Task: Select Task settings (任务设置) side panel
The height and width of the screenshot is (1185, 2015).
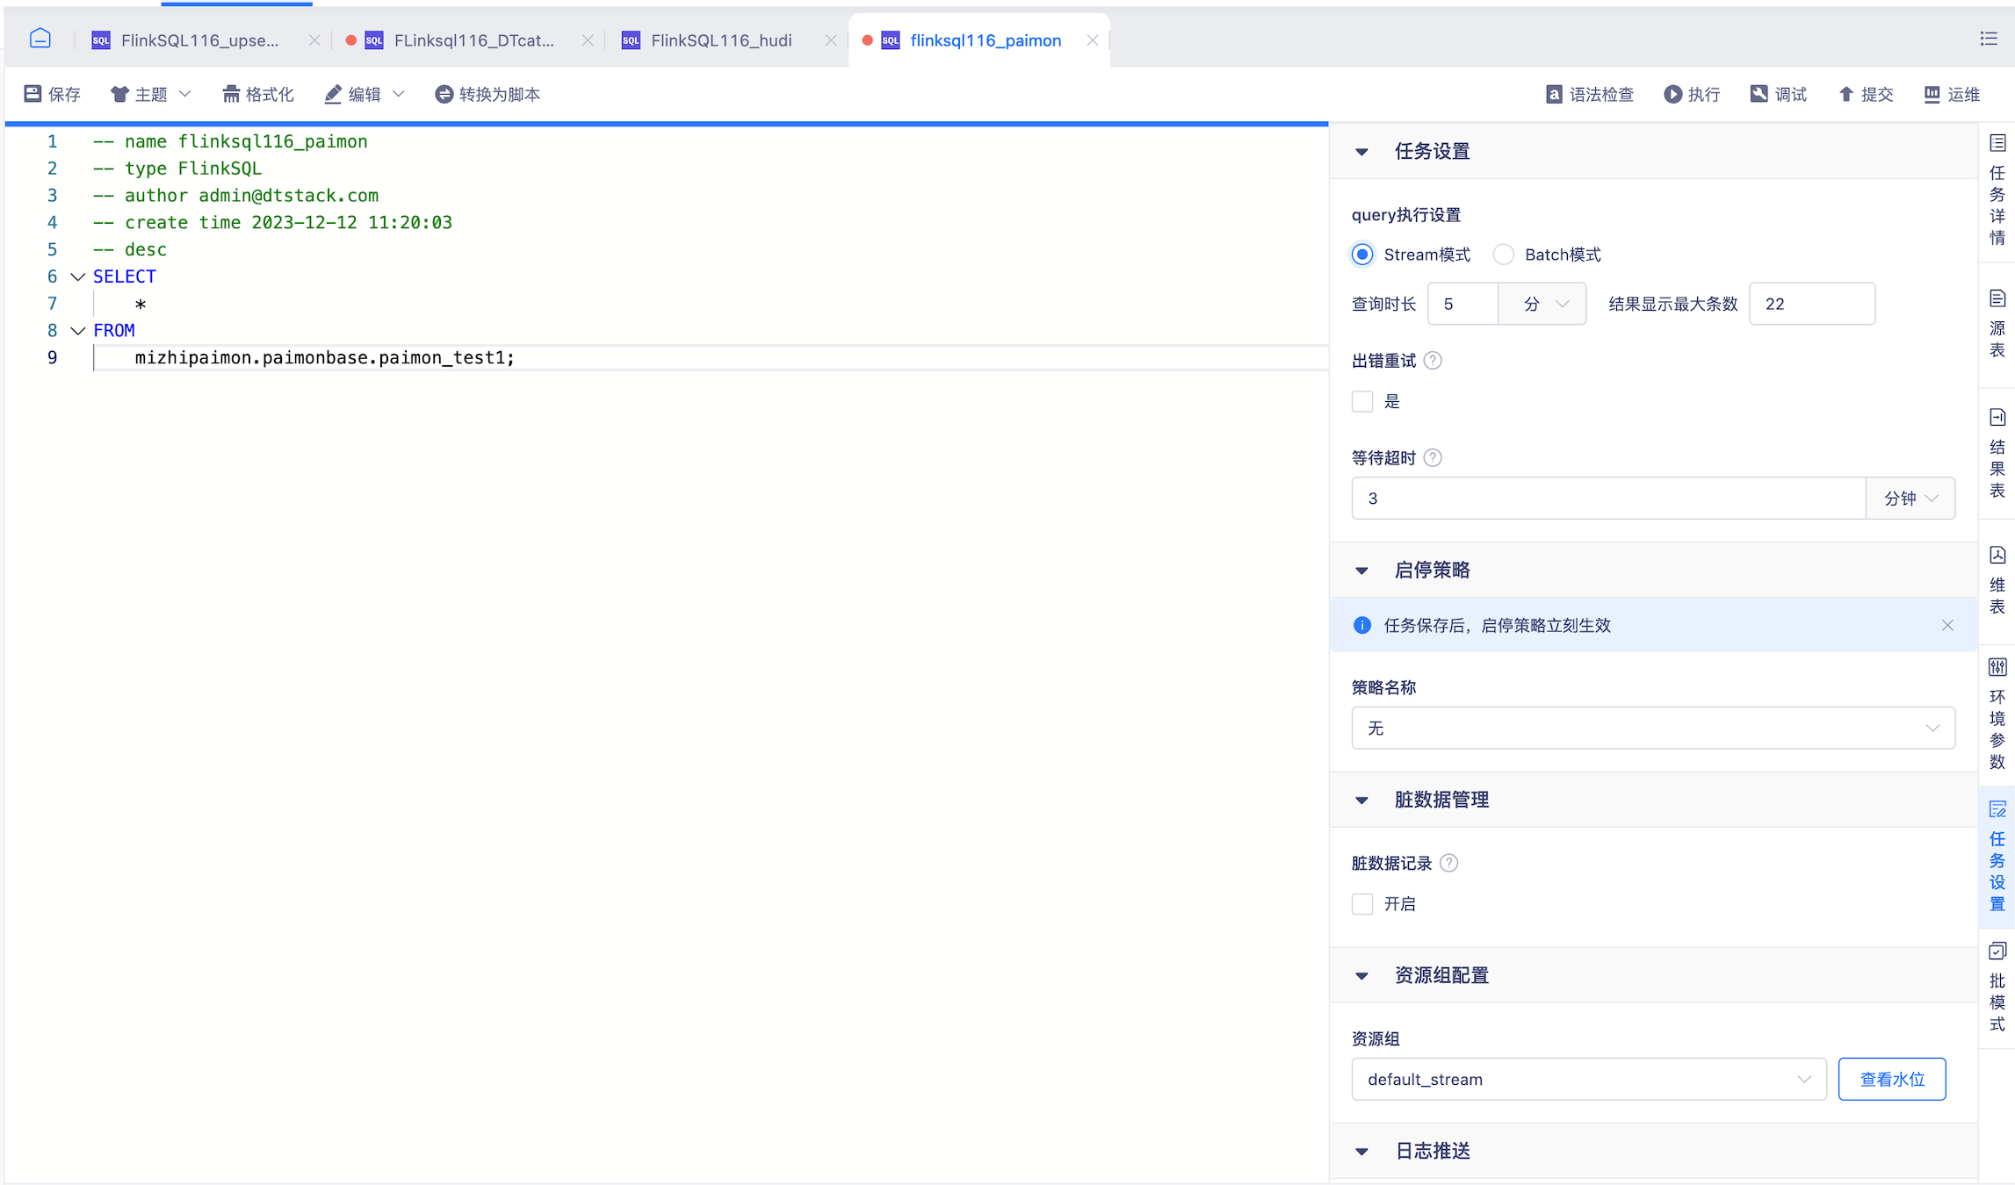Action: coord(1997,857)
